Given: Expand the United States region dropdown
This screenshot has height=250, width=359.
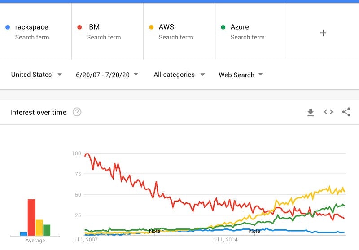Looking at the screenshot, I should pyautogui.click(x=37, y=75).
